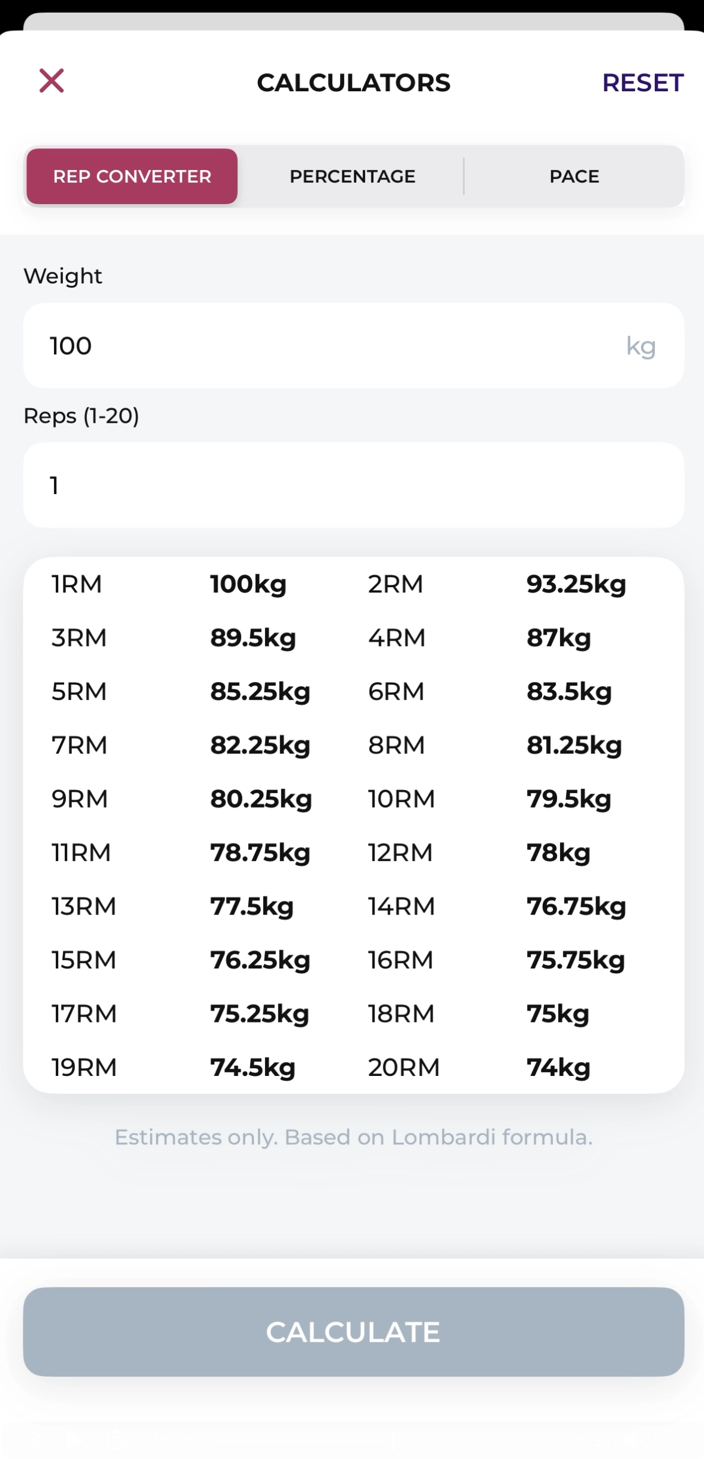Tap RESET to clear the calculator
Screen dimensions: 704x1459
[642, 82]
